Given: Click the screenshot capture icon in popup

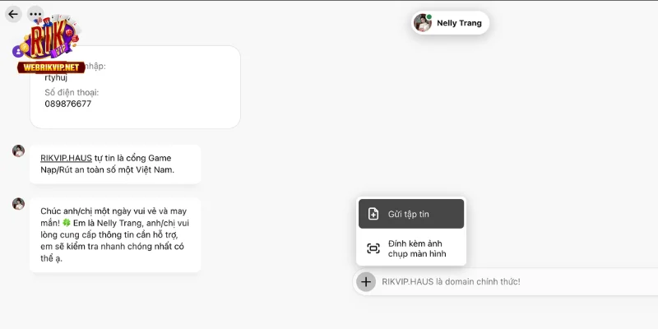Looking at the screenshot, I should coord(373,248).
